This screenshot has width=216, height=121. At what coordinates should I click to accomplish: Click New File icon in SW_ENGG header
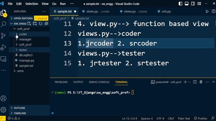[x=29, y=24]
